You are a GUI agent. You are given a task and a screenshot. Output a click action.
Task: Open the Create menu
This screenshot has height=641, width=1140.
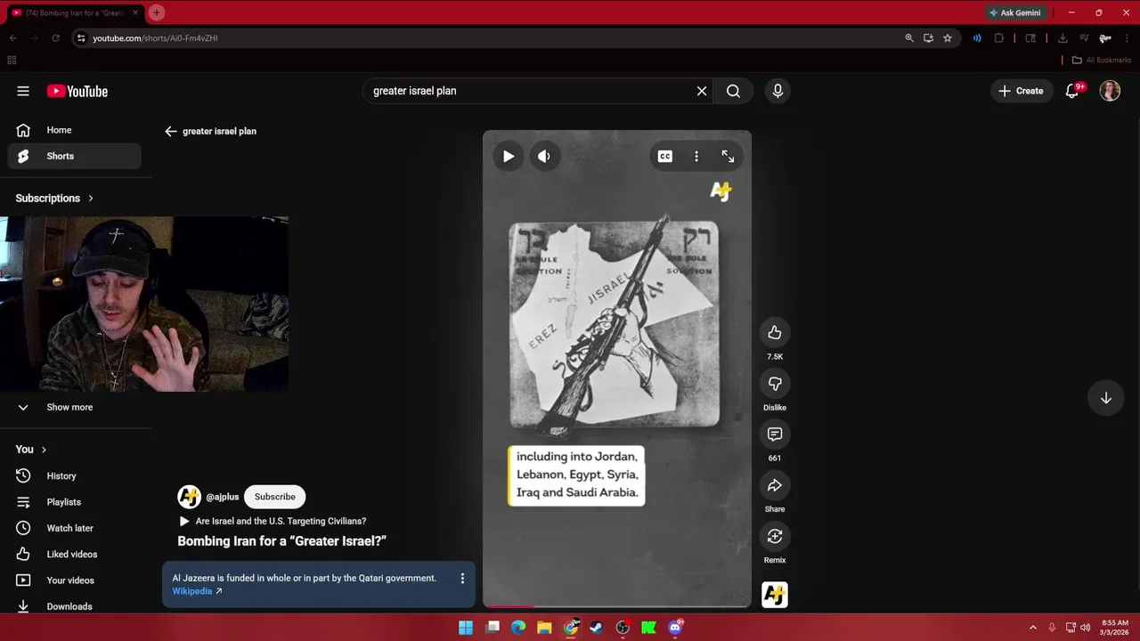coord(1021,91)
